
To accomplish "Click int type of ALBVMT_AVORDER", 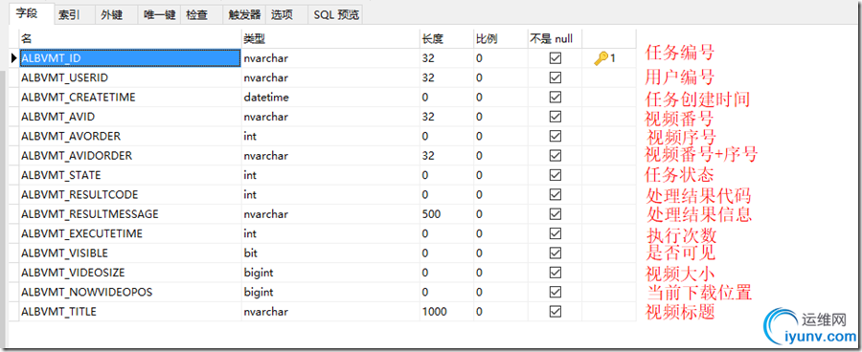I will pos(250,136).
